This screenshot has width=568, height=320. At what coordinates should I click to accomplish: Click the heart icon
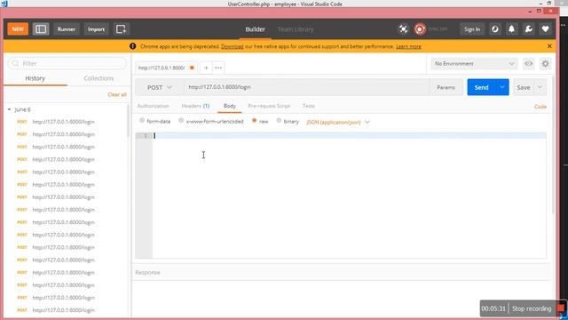point(545,29)
